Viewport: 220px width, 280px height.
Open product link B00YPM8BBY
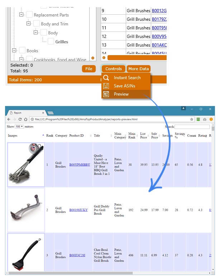[x=80, y=165]
